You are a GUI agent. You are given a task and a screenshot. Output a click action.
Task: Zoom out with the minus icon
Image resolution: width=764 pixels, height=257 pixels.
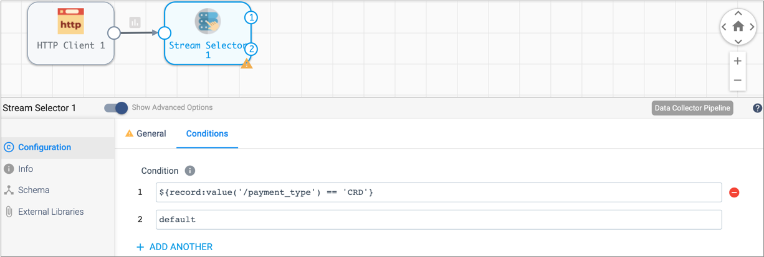738,80
